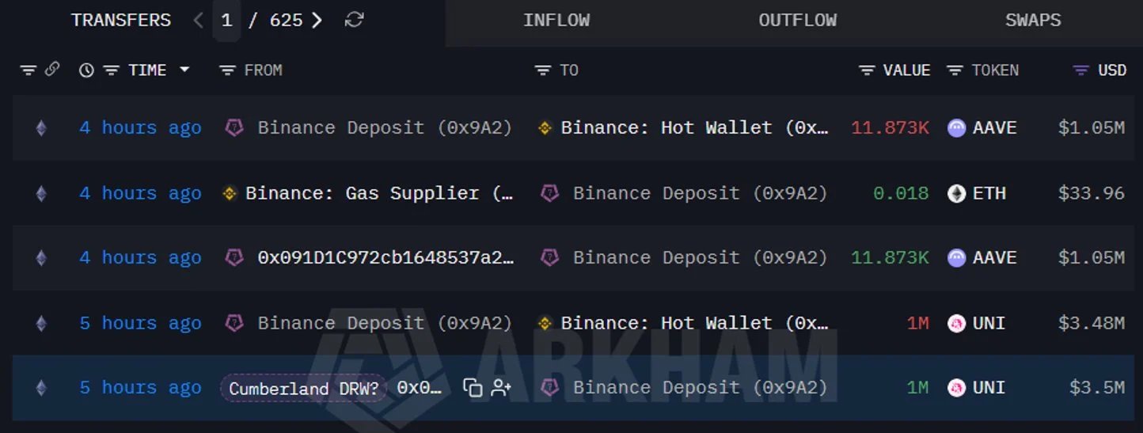
Task: Click the clock icon beside TIME
Action: (86, 70)
